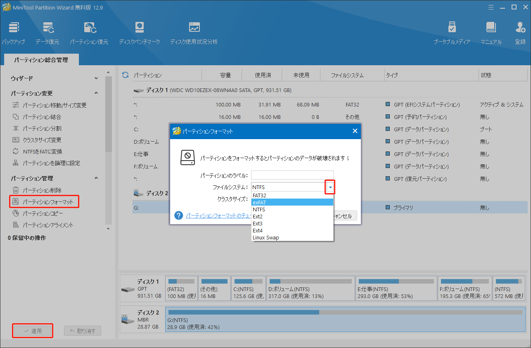The image size is (531, 348).
Task: Choose Linux Swap from the list
Action: [292, 237]
